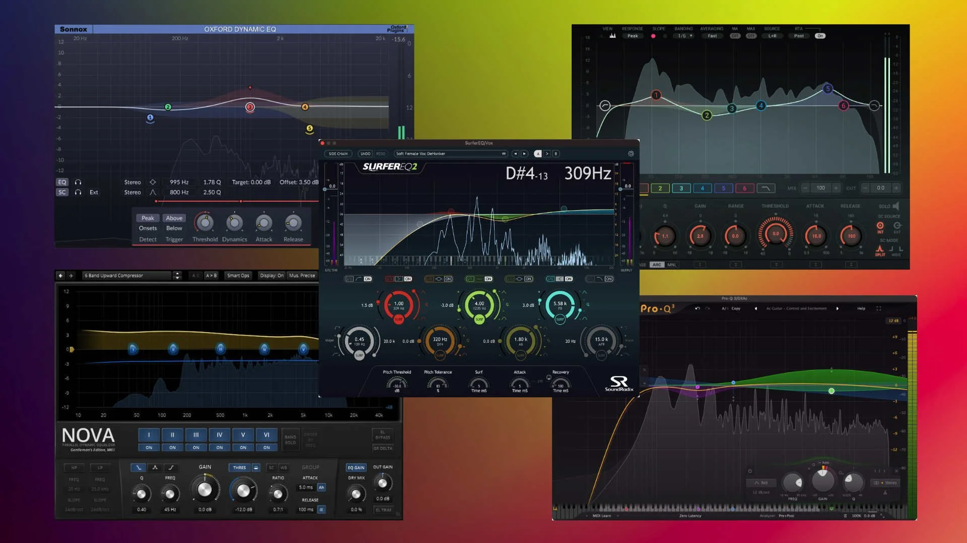Select band node 5 in top-right EQ graph
Image resolution: width=967 pixels, height=543 pixels.
(x=827, y=89)
